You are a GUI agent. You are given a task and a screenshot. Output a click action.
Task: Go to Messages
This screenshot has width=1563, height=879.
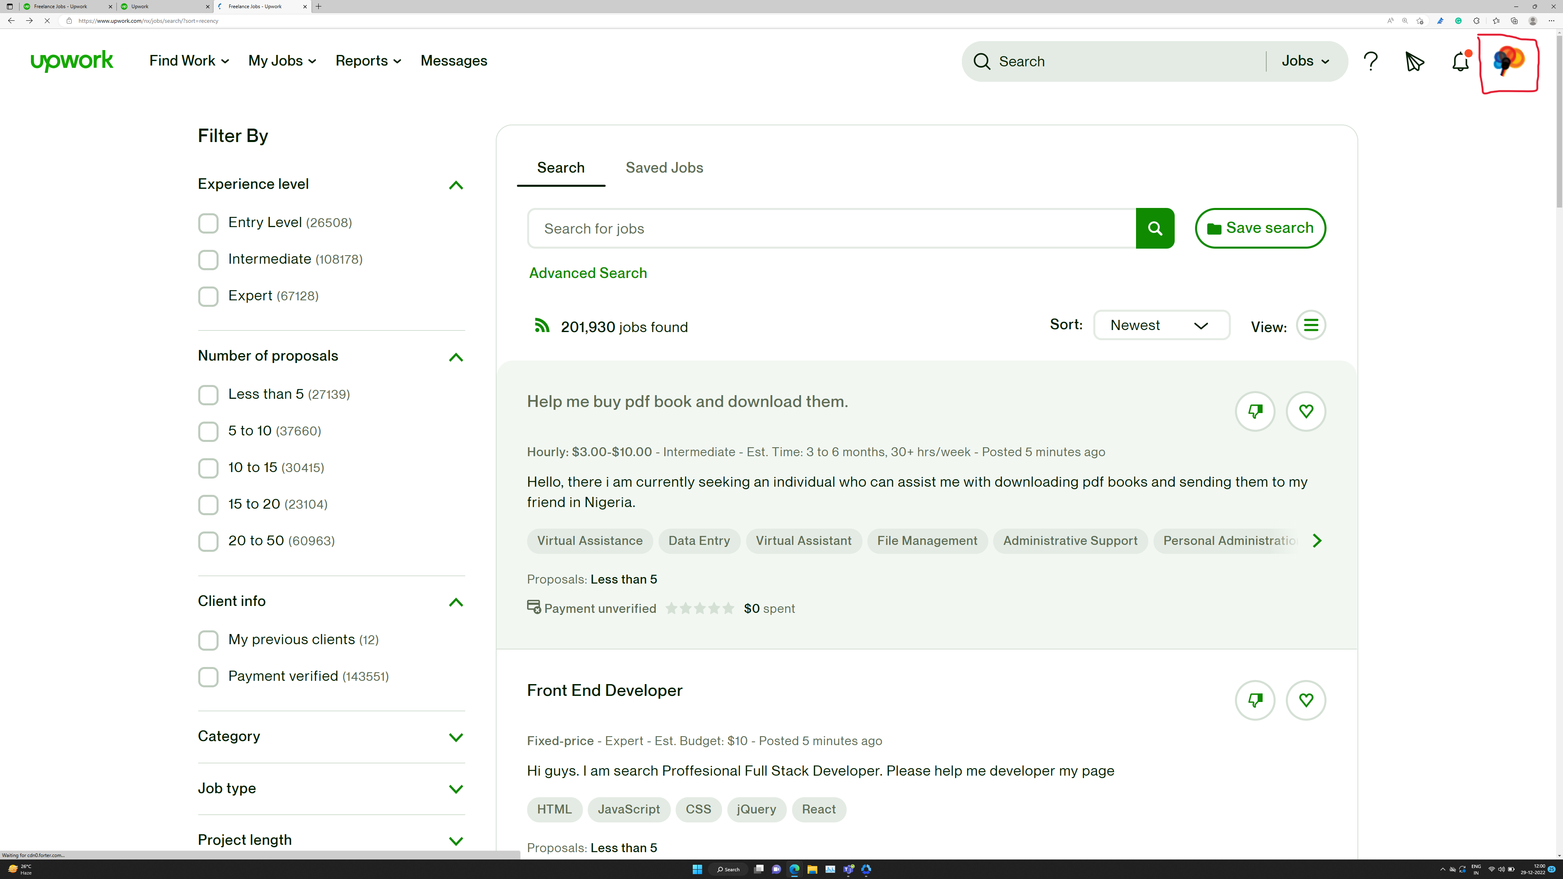coord(454,61)
